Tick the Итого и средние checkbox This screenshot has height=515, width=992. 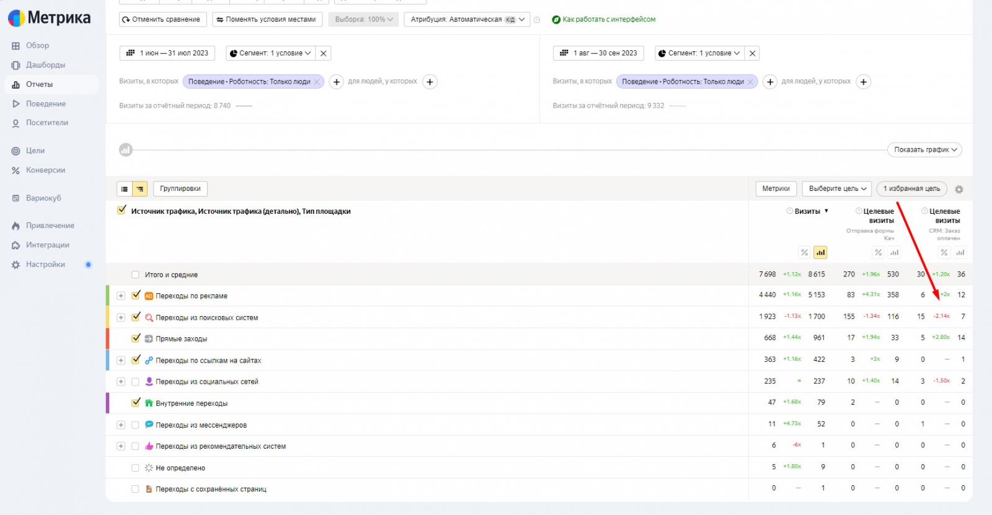[135, 275]
